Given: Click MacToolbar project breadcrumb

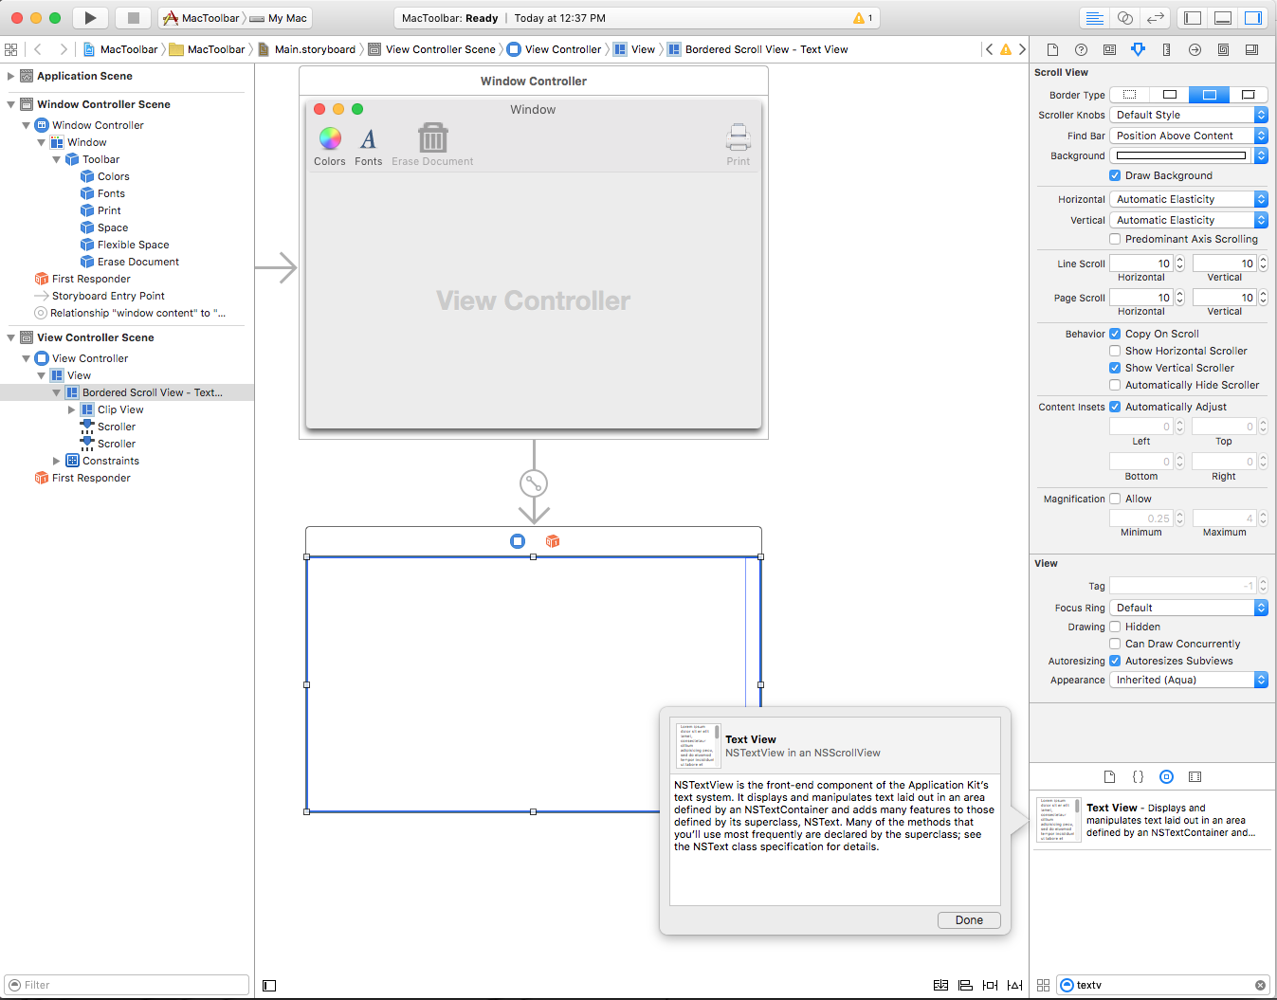Looking at the screenshot, I should [120, 49].
